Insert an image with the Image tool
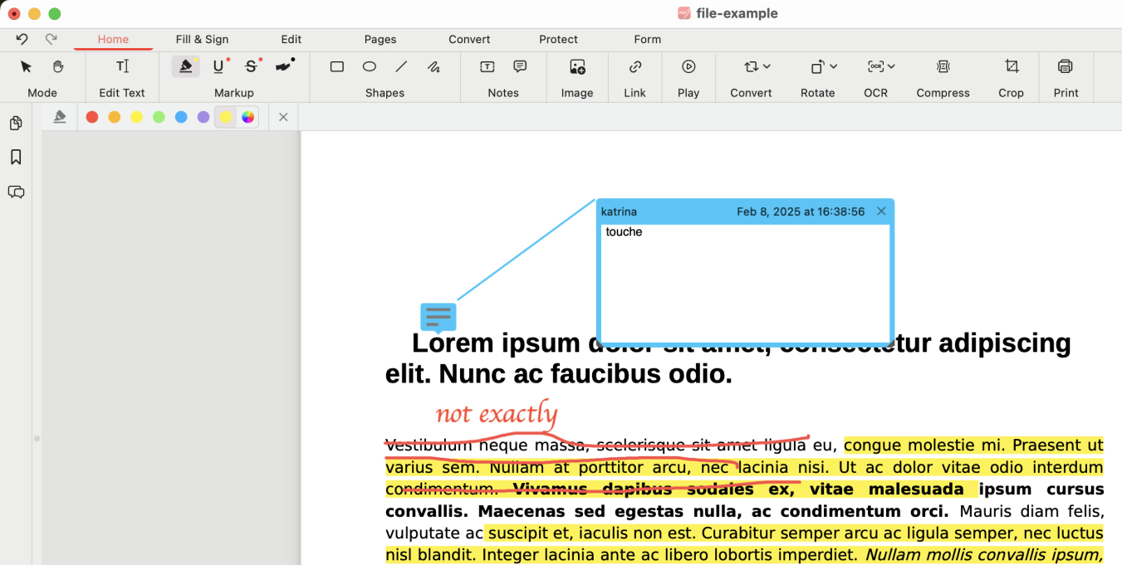 click(x=577, y=66)
